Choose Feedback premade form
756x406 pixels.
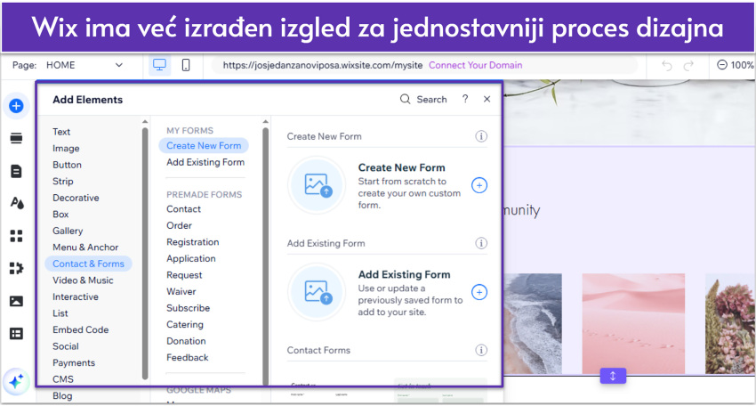pyautogui.click(x=187, y=357)
